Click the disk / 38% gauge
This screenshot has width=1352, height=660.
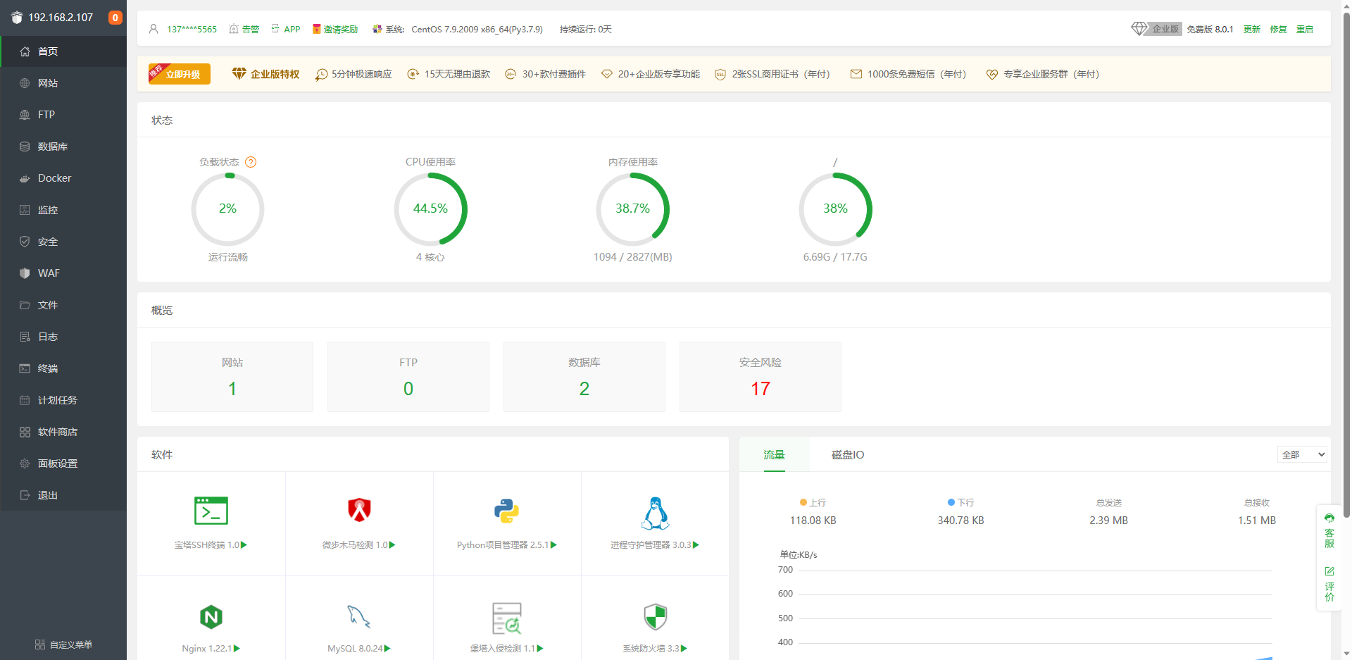[x=835, y=209]
